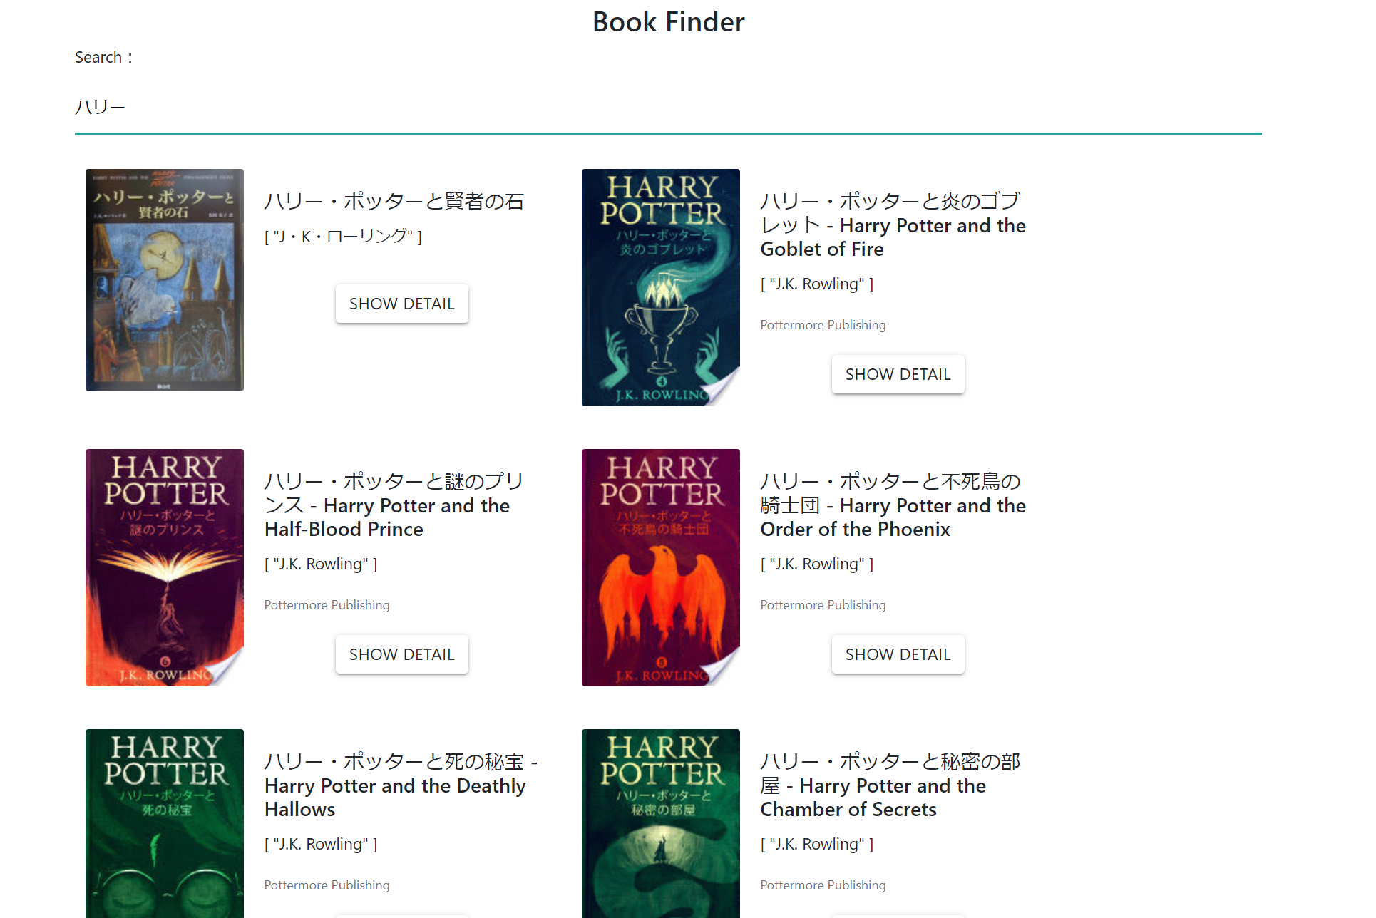Screen dimensions: 1376x918
Task: Click the Book Finder page heading
Action: pyautogui.click(x=669, y=22)
